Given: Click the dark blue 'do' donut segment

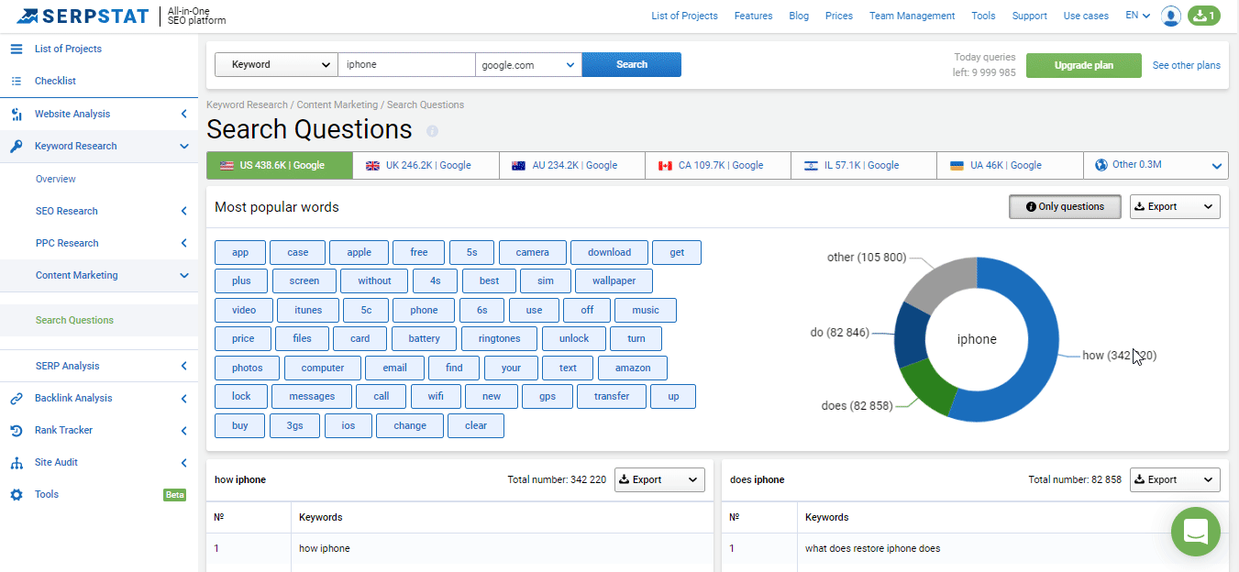Looking at the screenshot, I should (x=910, y=335).
